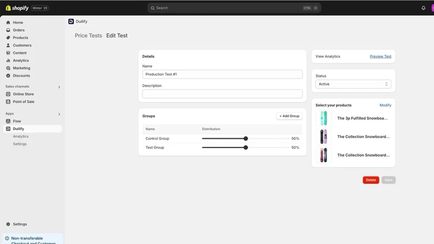Click the Distribution column header
The height and width of the screenshot is (244, 434).
211,129
